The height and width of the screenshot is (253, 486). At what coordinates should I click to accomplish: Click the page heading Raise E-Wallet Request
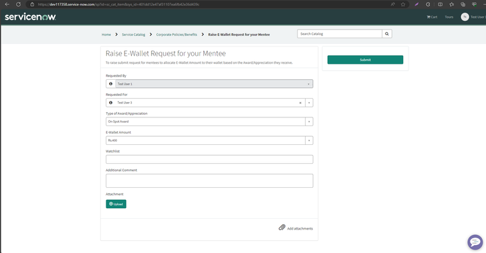(166, 54)
